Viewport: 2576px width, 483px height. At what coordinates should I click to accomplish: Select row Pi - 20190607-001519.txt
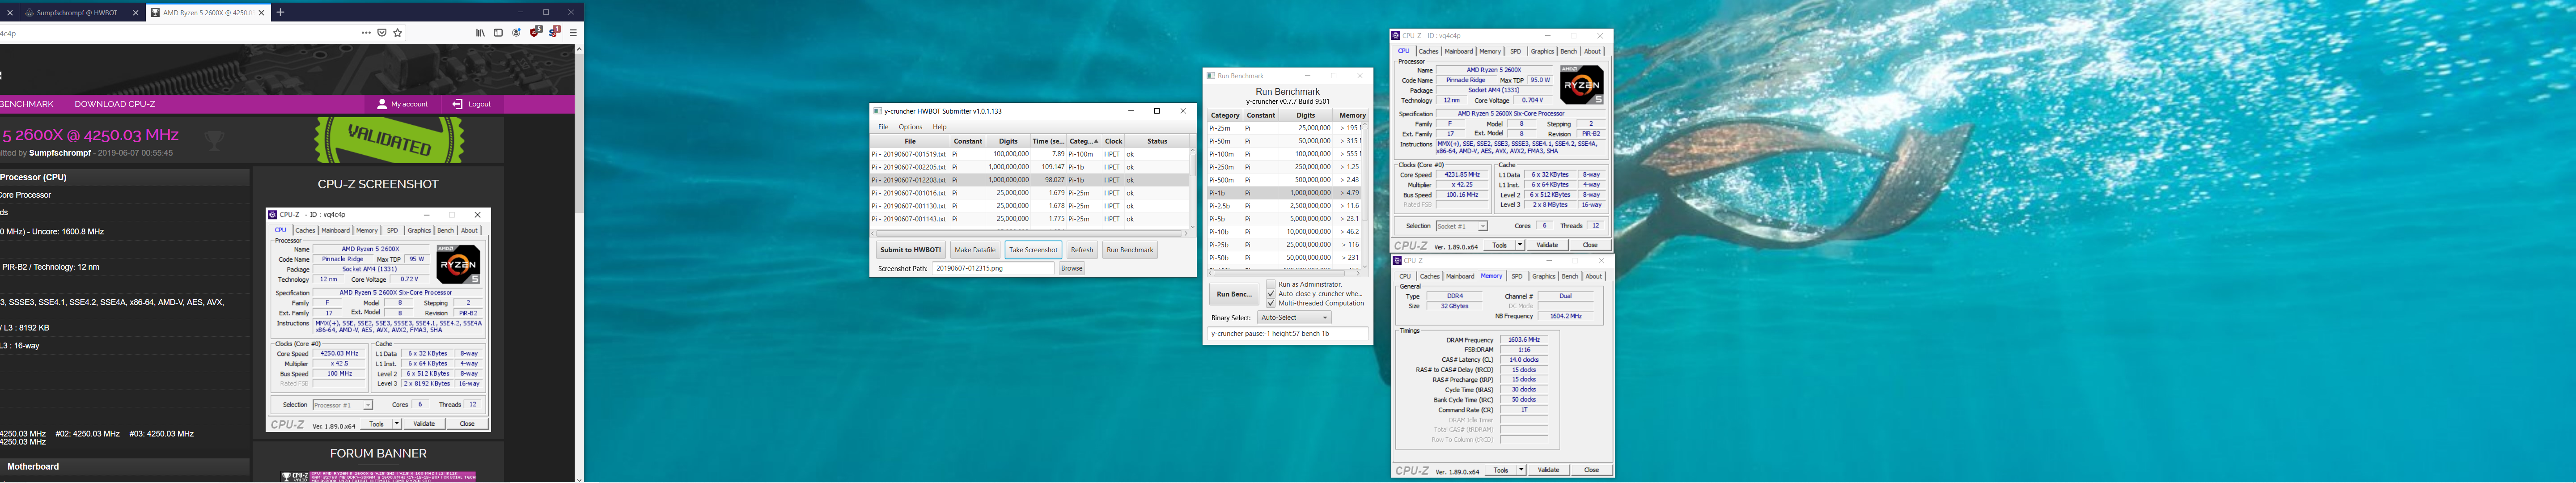click(1030, 154)
